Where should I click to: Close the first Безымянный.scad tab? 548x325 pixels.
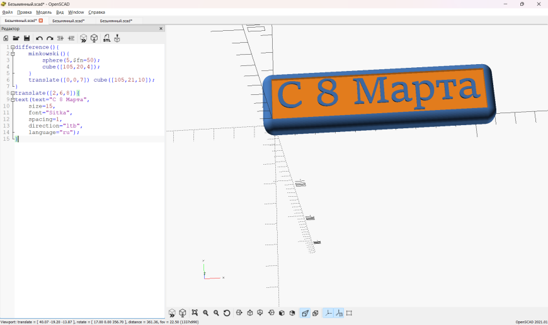click(41, 21)
